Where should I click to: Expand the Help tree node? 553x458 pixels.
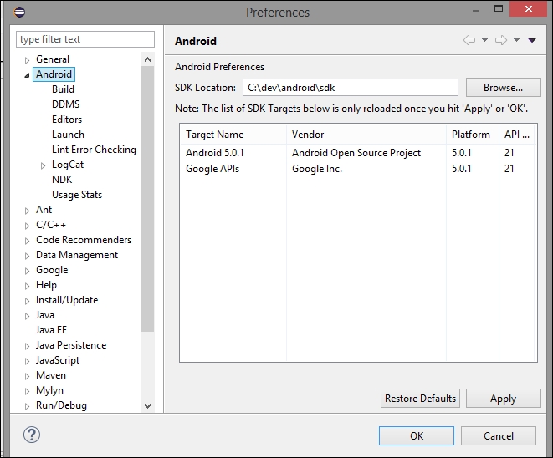click(x=27, y=286)
